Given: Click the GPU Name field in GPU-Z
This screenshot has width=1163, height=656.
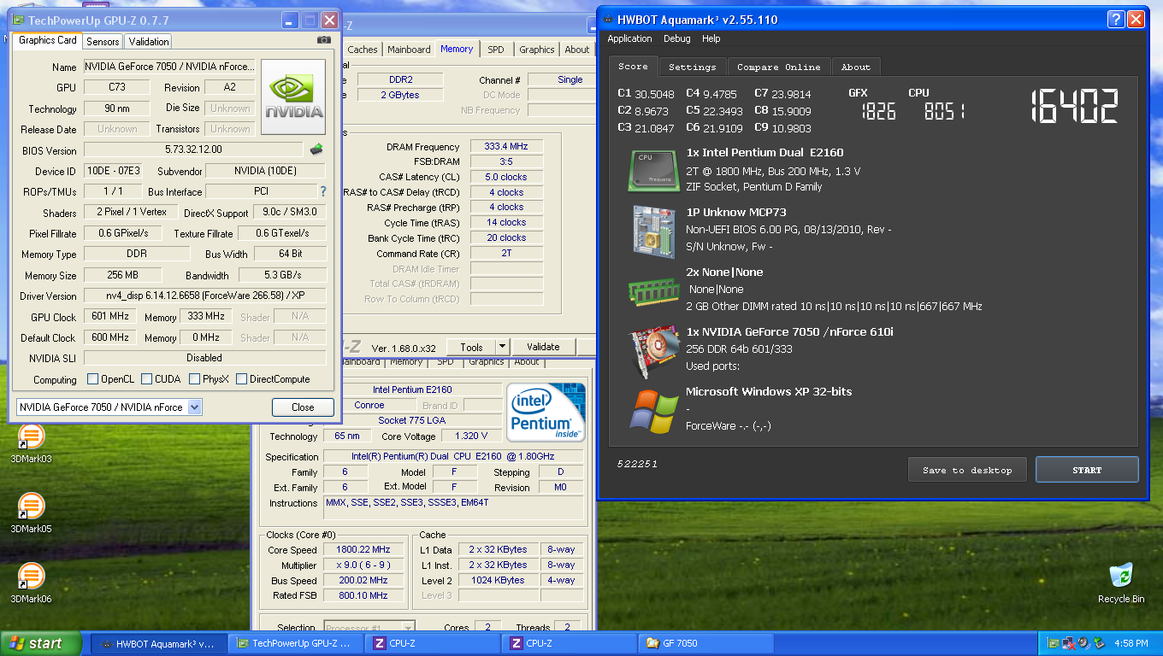Looking at the screenshot, I should (169, 67).
